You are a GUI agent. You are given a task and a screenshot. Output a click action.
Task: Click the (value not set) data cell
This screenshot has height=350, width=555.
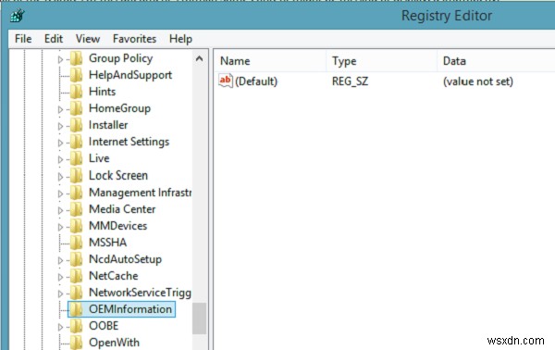478,81
